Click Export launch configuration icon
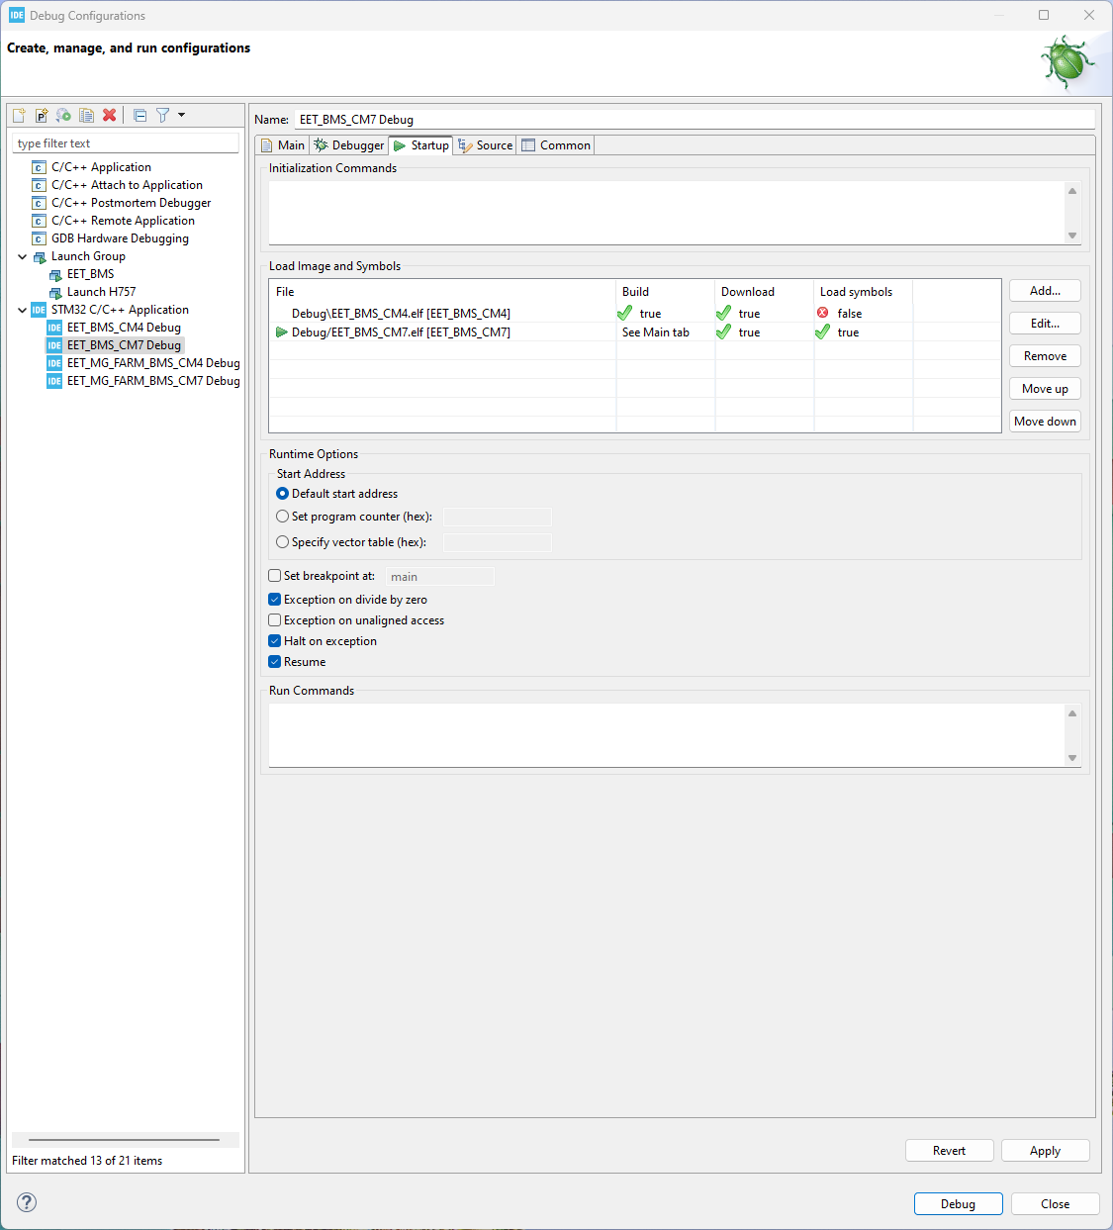1113x1230 pixels. click(x=63, y=115)
